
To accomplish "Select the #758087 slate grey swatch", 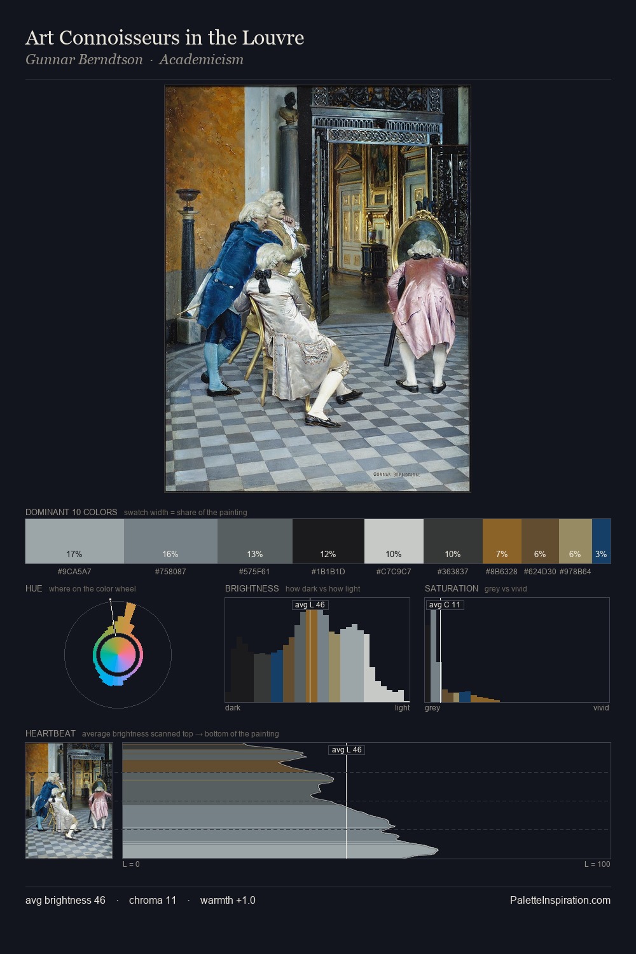I will pos(170,541).
